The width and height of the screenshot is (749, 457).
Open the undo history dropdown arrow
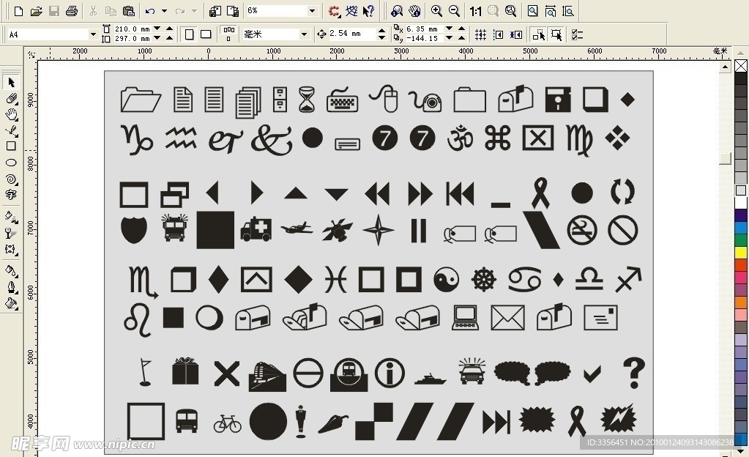click(164, 11)
